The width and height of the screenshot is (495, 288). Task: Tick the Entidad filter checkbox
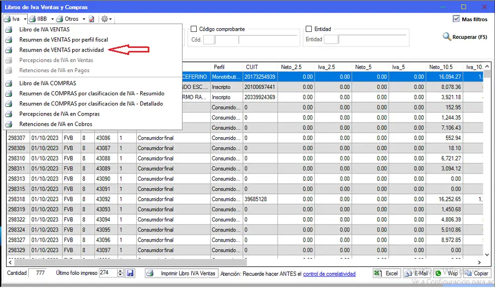point(309,29)
